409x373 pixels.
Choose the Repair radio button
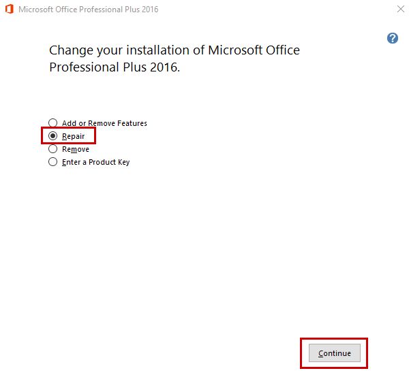tap(52, 136)
